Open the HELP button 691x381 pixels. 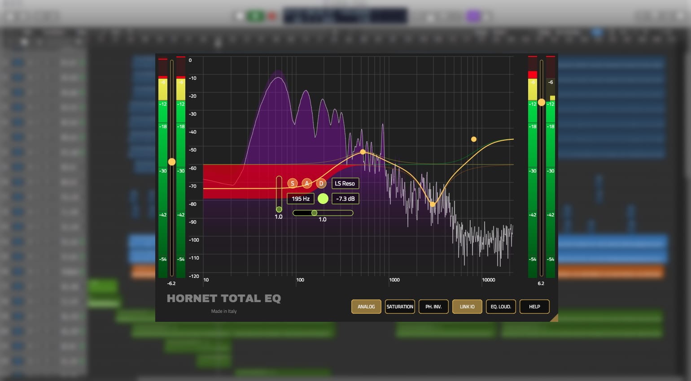[x=534, y=307]
